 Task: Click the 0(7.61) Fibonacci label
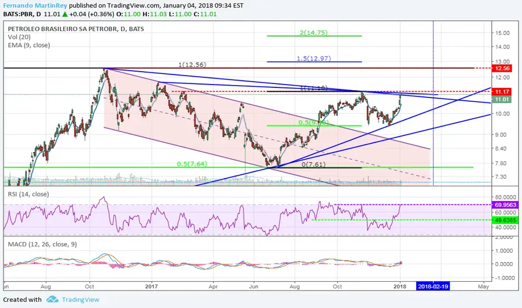pyautogui.click(x=314, y=164)
